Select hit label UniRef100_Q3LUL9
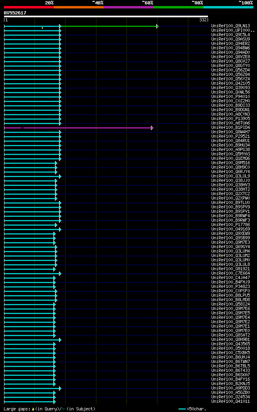257x412 pixels. [x=231, y=176]
